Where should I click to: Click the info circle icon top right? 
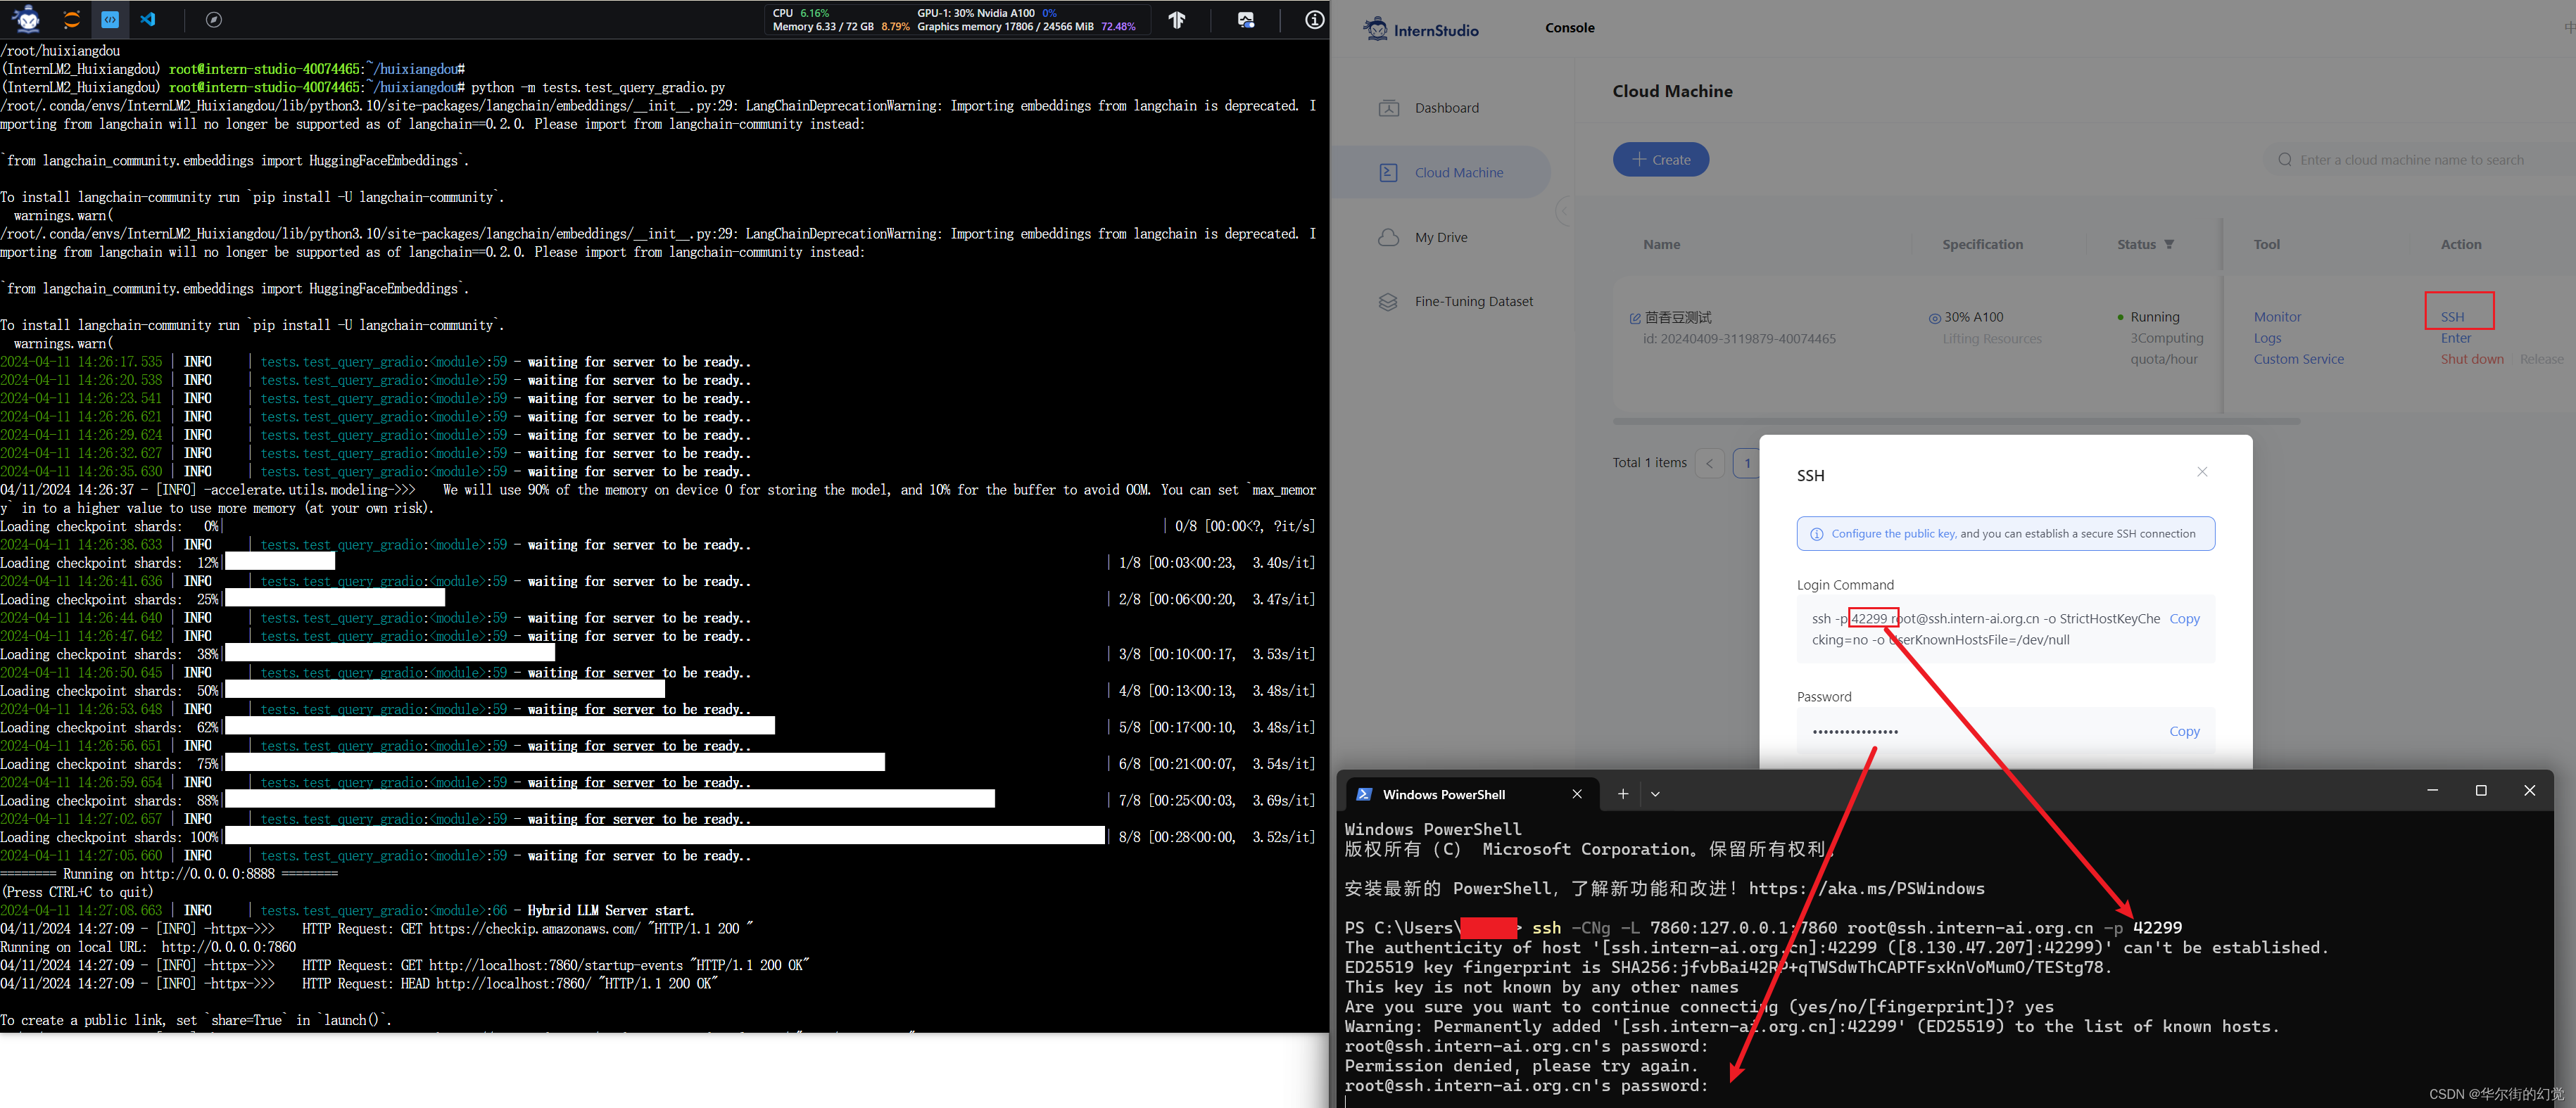point(1314,19)
